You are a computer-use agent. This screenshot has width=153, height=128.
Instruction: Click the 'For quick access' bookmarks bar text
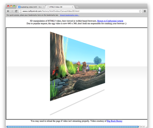(33, 15)
